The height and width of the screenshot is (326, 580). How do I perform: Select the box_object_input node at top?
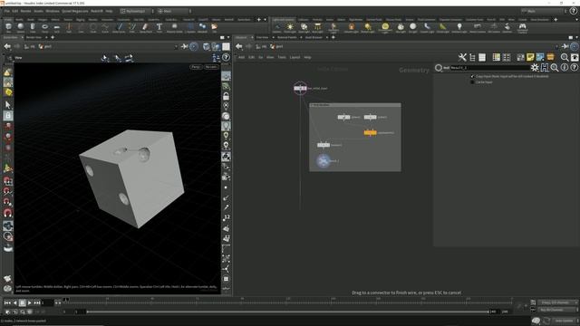[300, 89]
